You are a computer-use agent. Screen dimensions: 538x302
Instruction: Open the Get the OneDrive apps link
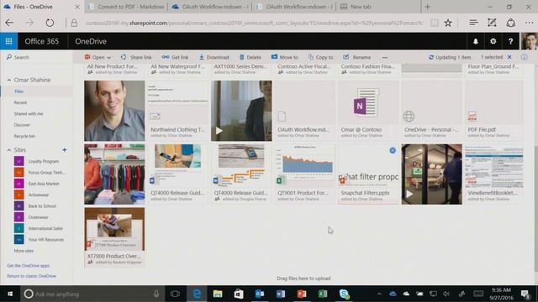click(28, 266)
